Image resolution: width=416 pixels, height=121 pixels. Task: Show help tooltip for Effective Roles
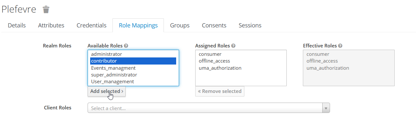click(x=340, y=46)
